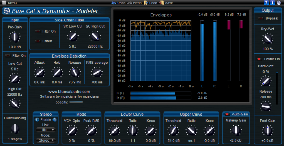This screenshot has height=146, width=284.
Task: Click the Blue Cat logo icon
Action: point(7,11)
